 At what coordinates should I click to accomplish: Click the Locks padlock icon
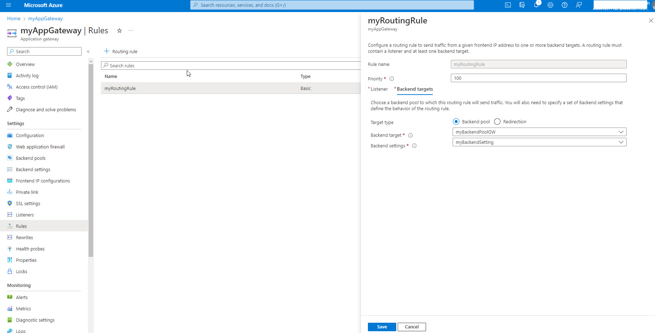tap(10, 271)
